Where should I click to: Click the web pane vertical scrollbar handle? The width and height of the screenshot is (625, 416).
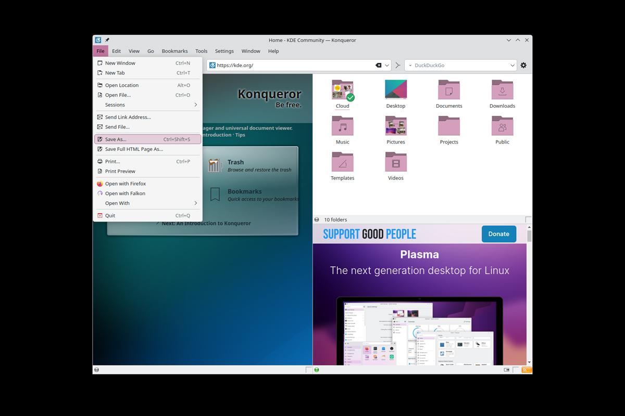pos(529,236)
